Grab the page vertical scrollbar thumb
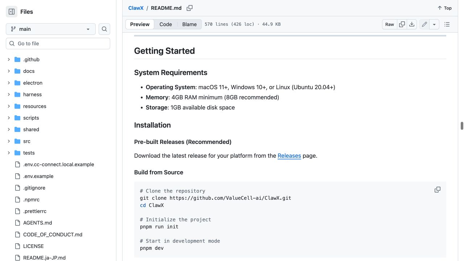Image resolution: width=464 pixels, height=261 pixels. point(462,126)
